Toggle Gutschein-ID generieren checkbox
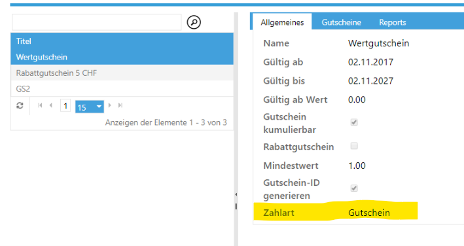 (x=354, y=188)
